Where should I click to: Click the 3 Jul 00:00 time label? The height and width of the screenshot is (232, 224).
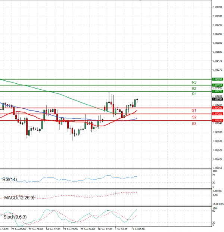pyautogui.click(x=139, y=229)
